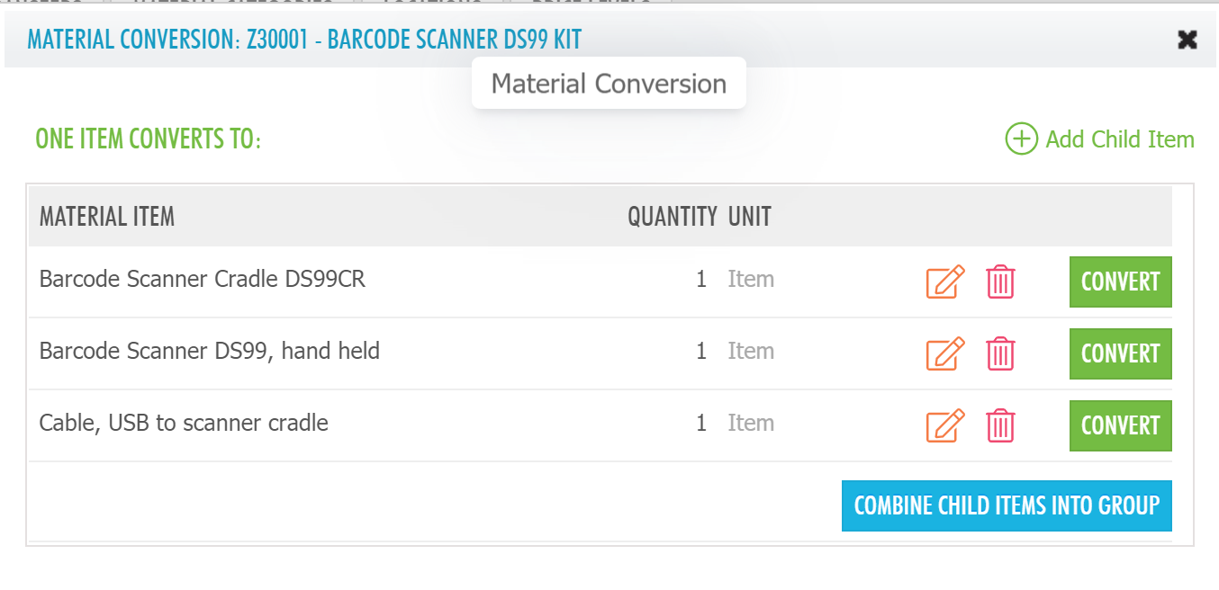Delete the Barcode Scanner Cradle DS99CR item
The image size is (1219, 590).
pyautogui.click(x=1000, y=282)
